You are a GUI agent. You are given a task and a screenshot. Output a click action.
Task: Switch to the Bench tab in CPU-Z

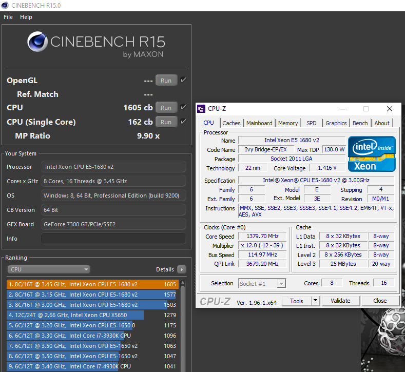[x=360, y=123]
